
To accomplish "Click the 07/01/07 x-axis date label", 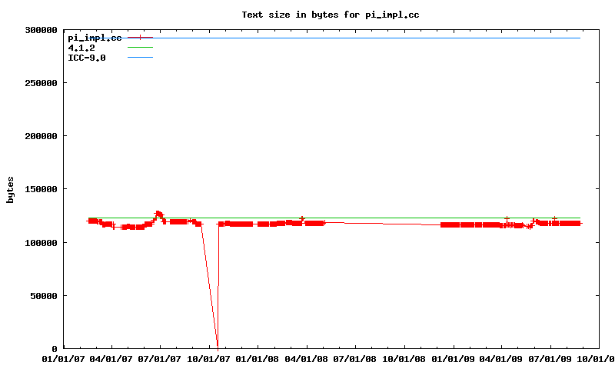I will tap(161, 358).
